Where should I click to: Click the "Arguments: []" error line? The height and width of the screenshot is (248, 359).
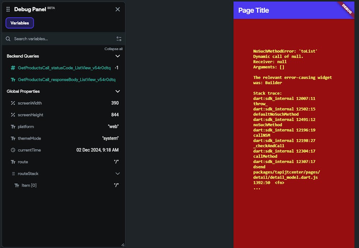click(269, 67)
